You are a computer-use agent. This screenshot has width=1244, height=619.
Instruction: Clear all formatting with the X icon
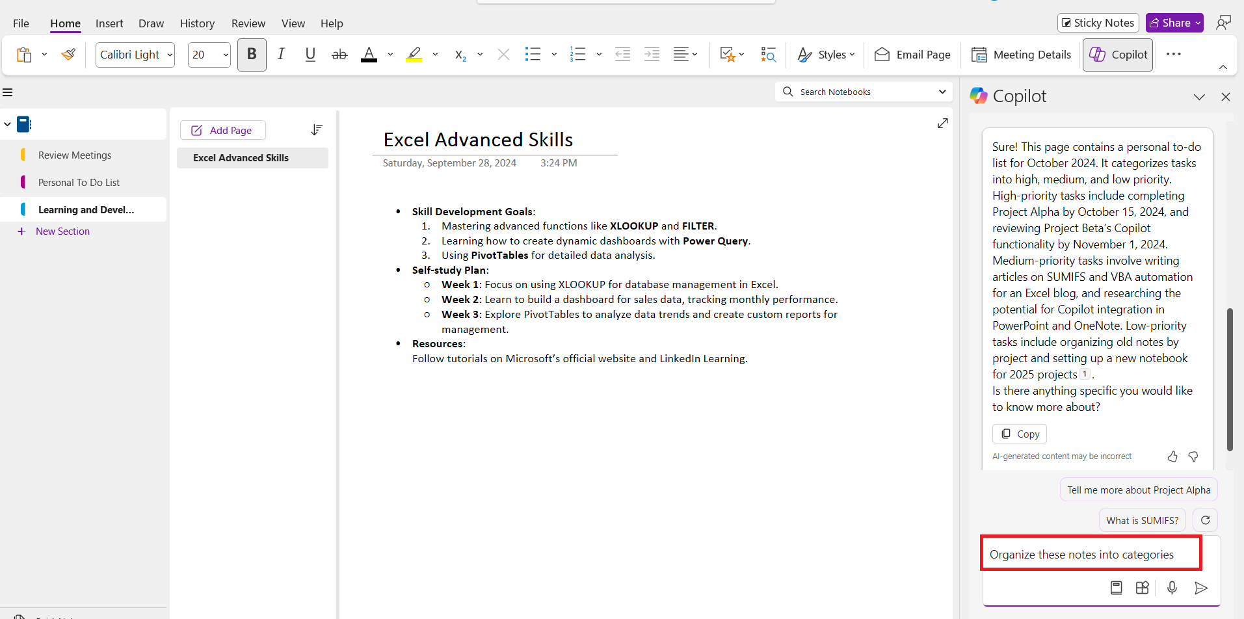pos(503,55)
